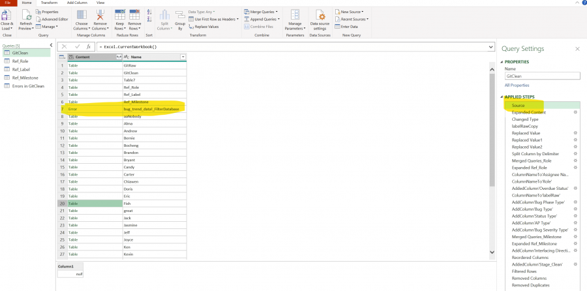Open the Manage dropdown
This screenshot has height=291, width=587.
(x=47, y=27)
